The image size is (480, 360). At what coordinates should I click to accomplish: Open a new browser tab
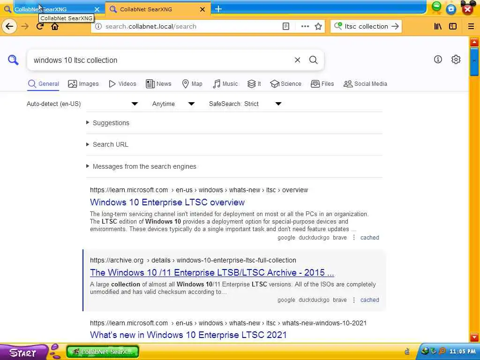[x=218, y=9]
